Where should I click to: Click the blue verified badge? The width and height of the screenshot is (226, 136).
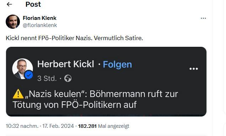[29, 75]
